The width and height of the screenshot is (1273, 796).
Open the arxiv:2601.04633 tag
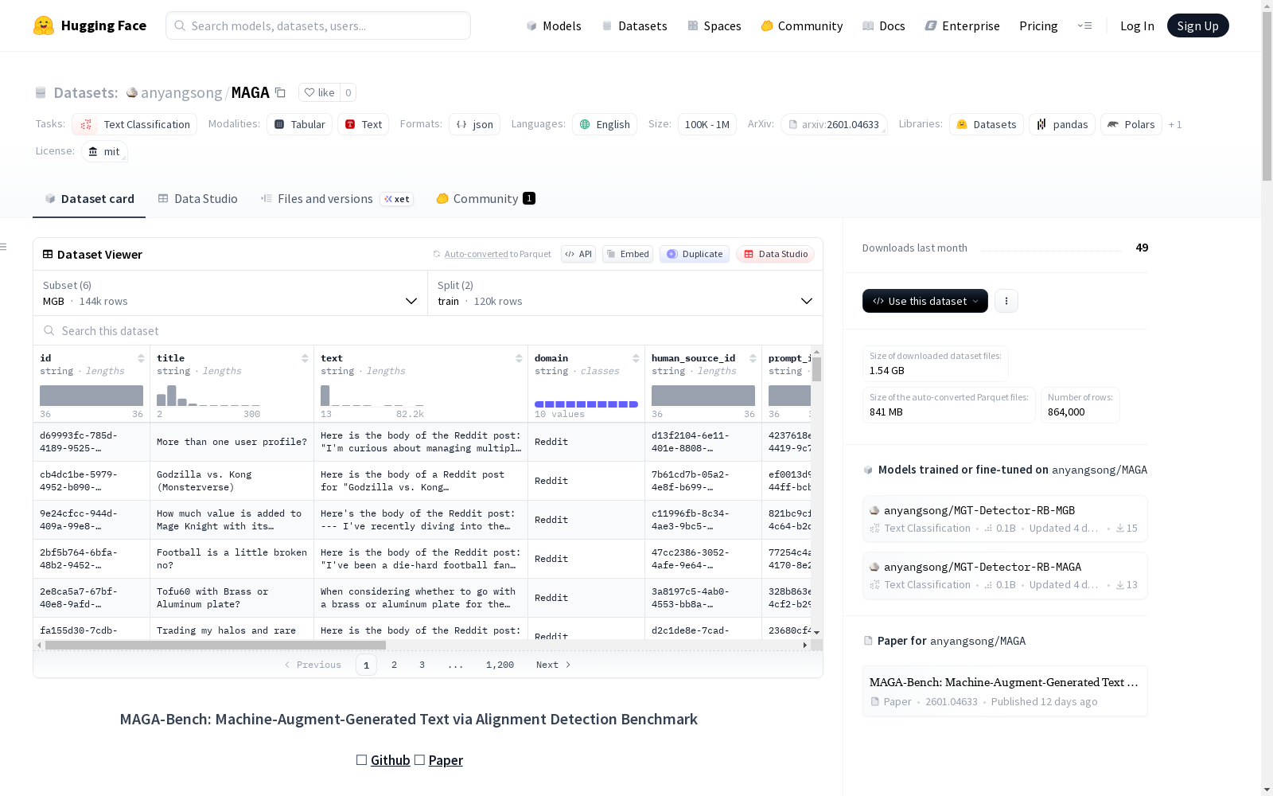834,124
